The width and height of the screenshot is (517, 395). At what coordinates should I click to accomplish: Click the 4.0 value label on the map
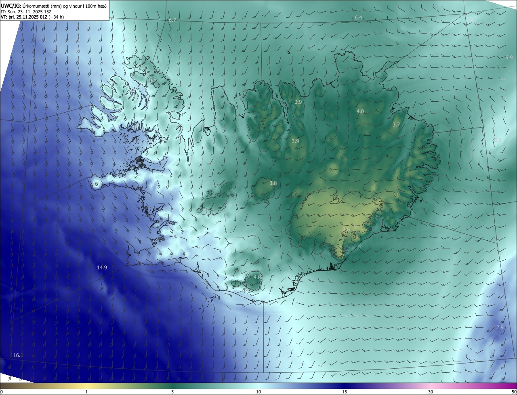[x=360, y=111]
